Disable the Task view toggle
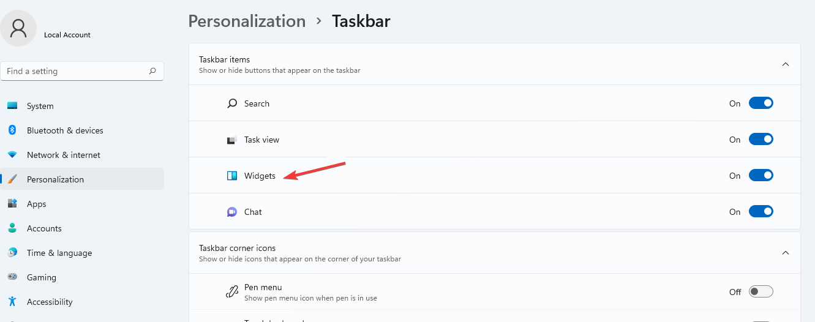 (x=761, y=140)
